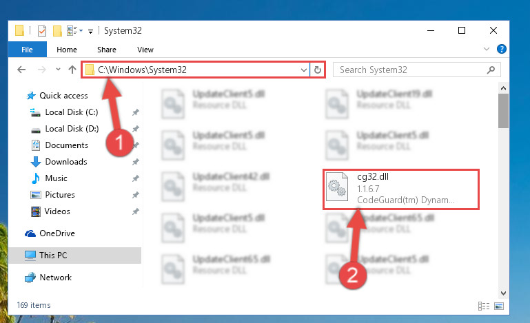Click the pin icon beside Music

click(x=136, y=178)
